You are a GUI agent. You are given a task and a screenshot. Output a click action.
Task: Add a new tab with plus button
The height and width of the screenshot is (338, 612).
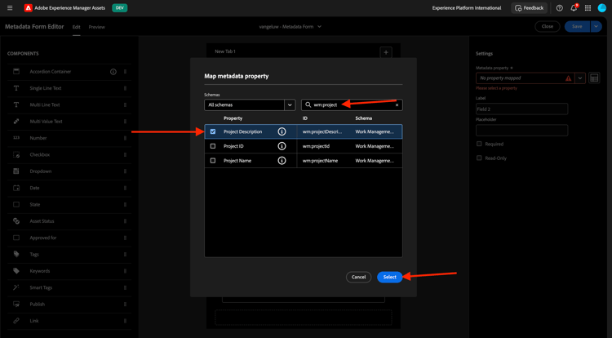click(386, 52)
